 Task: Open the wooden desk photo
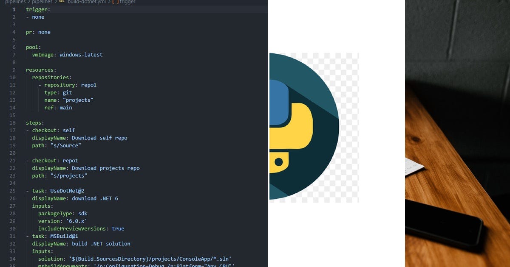pyautogui.click(x=457, y=133)
